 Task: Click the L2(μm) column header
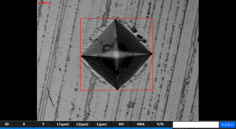point(82,124)
